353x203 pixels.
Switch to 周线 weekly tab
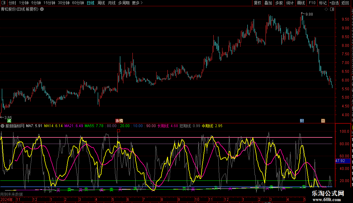(x=101, y=3)
